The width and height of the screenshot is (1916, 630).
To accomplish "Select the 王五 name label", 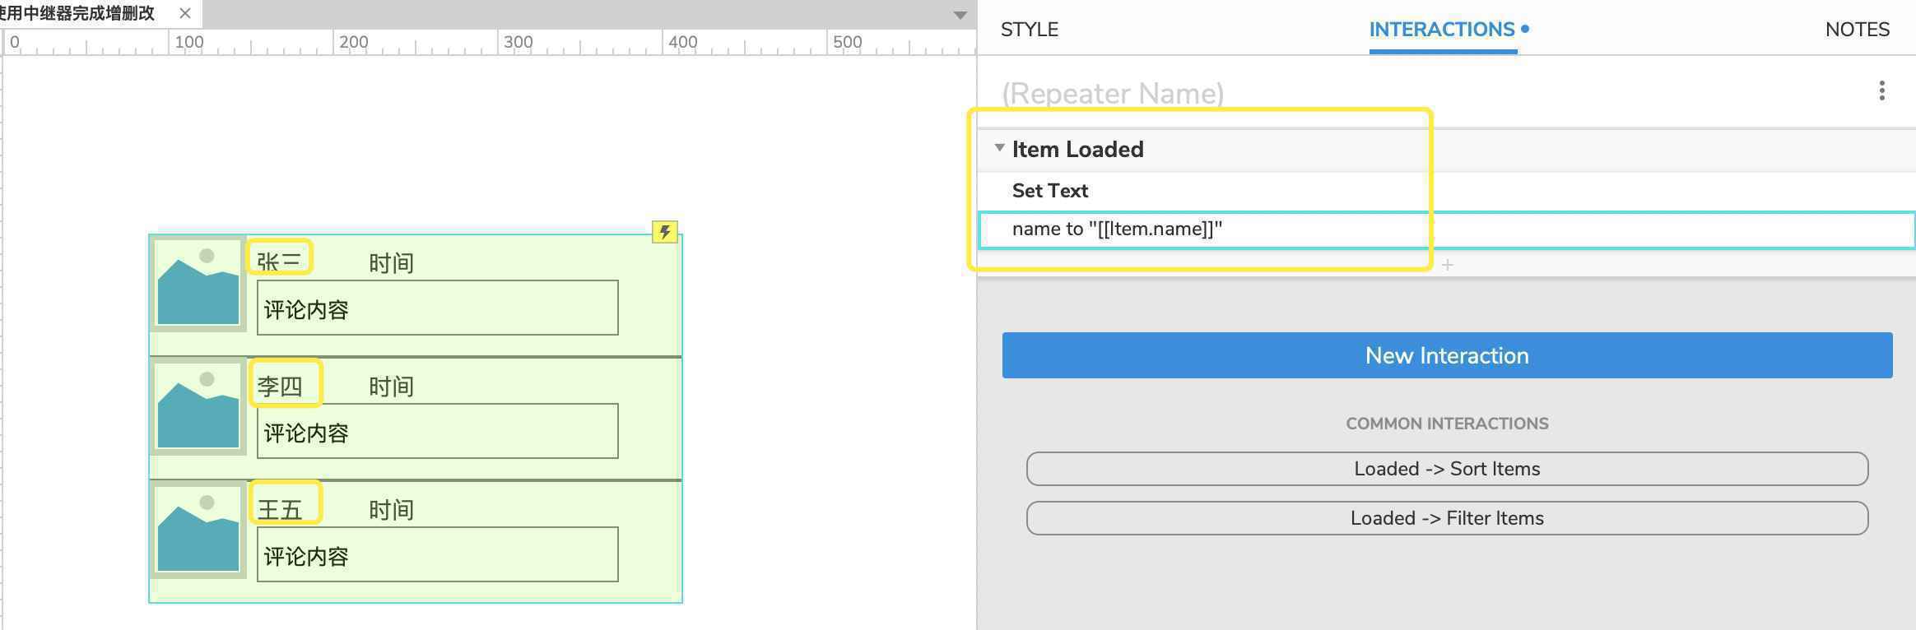I will click(280, 510).
